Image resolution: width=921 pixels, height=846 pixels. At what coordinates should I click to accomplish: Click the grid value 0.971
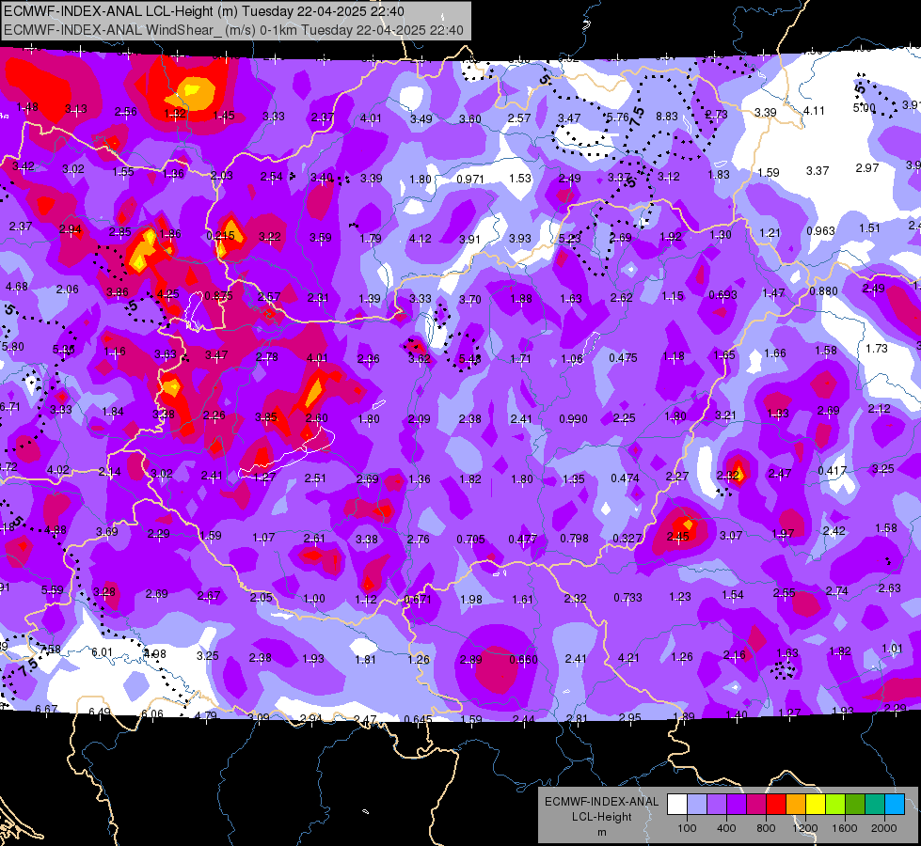(x=470, y=179)
